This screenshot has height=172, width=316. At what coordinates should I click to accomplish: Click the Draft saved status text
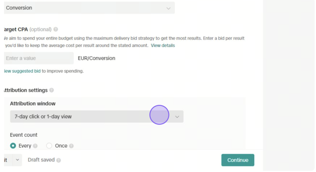[41, 160]
